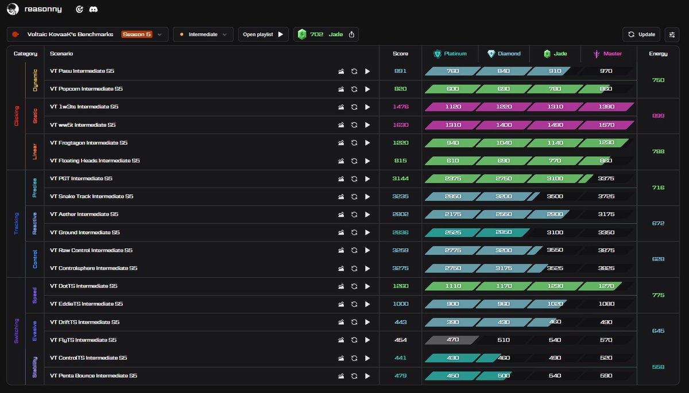Click score 3144 for VT PGT
The height and width of the screenshot is (393, 689).
coord(400,178)
